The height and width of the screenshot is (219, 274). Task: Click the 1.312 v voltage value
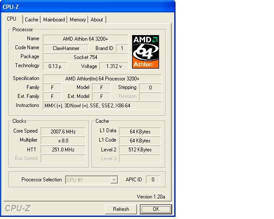[114, 66]
